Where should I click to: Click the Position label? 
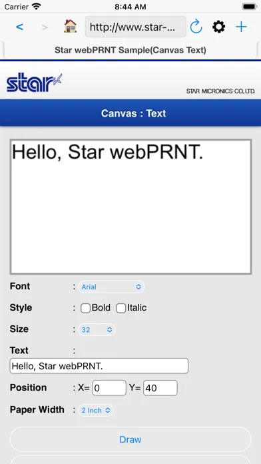pos(28,387)
